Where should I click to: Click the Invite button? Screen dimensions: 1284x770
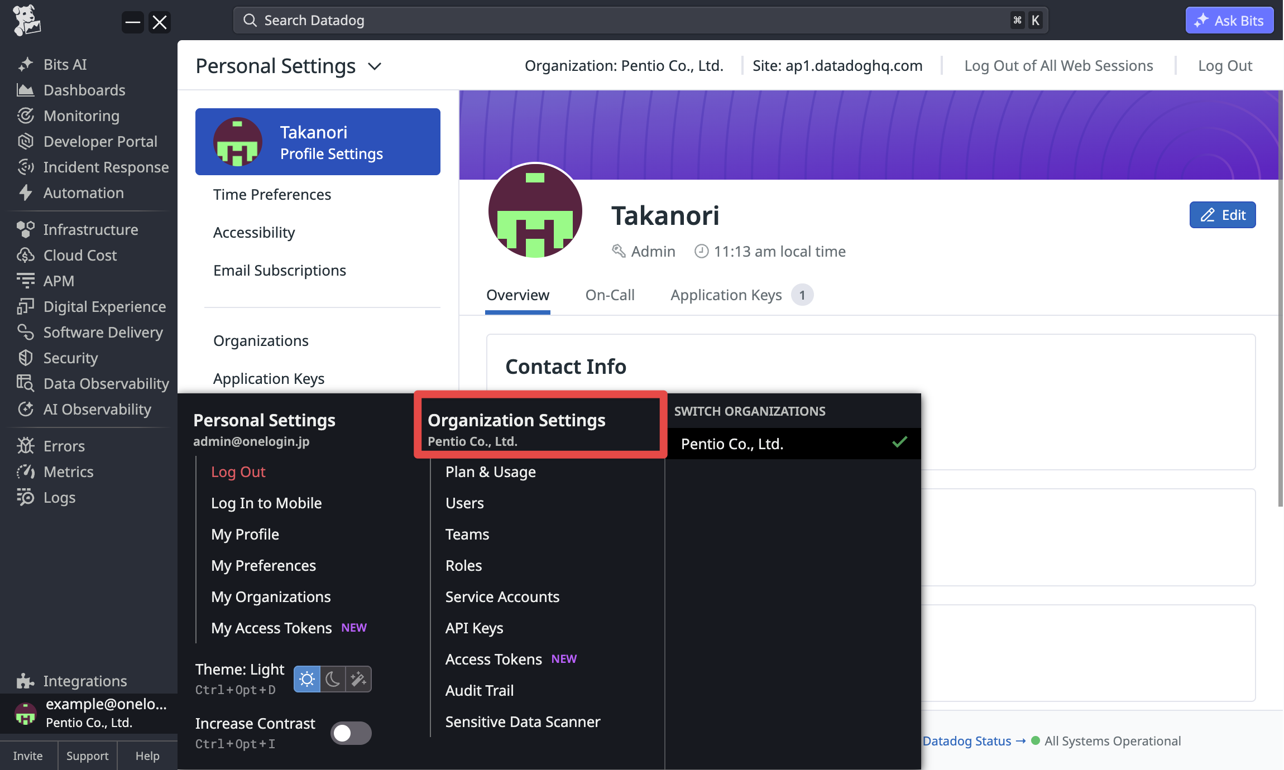coord(28,755)
